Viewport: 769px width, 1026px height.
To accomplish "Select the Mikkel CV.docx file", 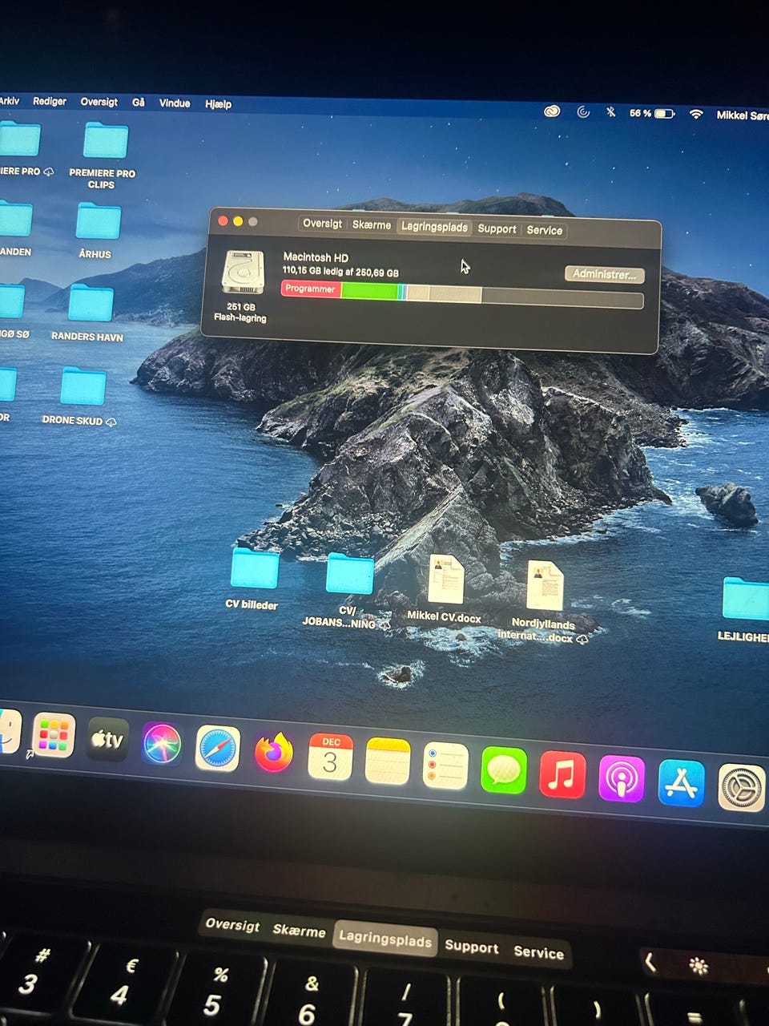I will click(x=445, y=588).
